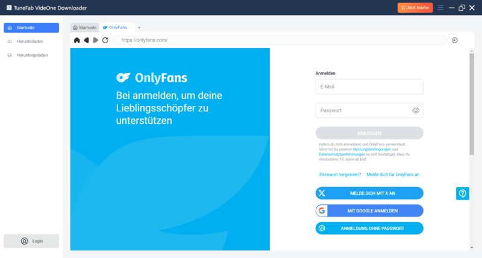The height and width of the screenshot is (258, 482).
Task: Click the scrollbar up arrow
Action: (472, 51)
